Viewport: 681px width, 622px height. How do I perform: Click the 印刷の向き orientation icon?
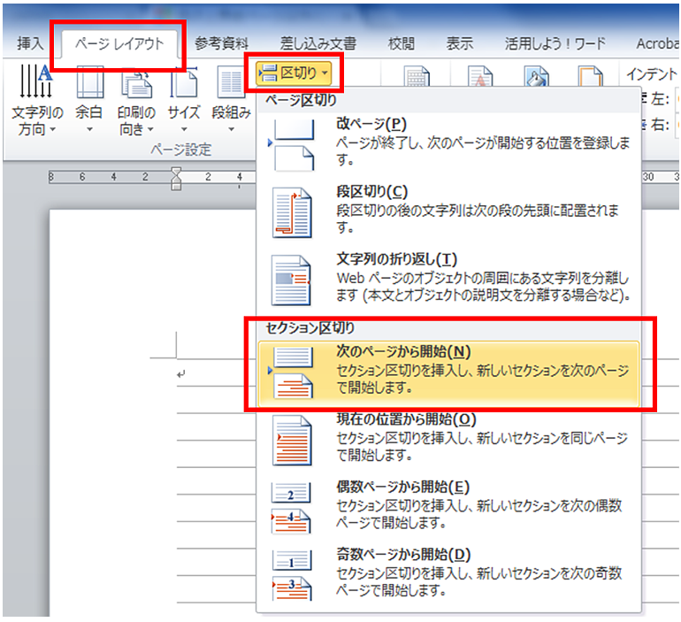click(136, 83)
